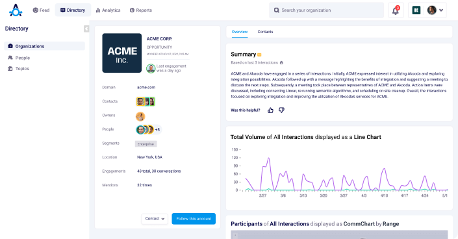Image resolution: width=458 pixels, height=239 pixels.
Task: Show the +5 more people
Action: [157, 129]
